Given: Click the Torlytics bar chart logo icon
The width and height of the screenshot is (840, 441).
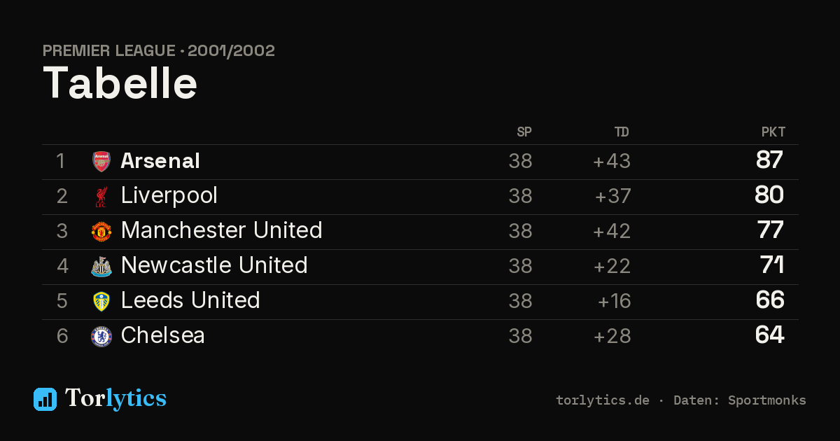Looking at the screenshot, I should click(45, 399).
